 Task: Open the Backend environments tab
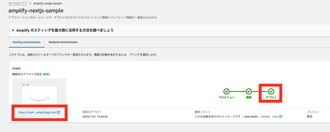[x=63, y=42]
